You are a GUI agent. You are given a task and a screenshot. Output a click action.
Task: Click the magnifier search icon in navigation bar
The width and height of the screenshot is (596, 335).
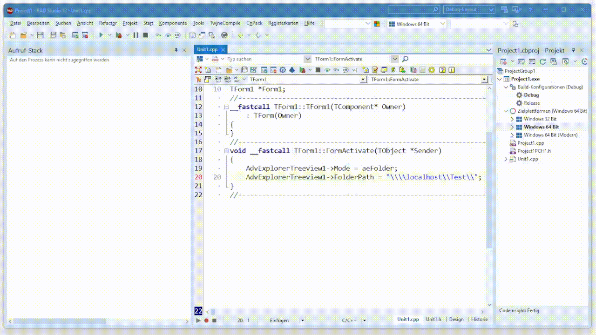click(x=405, y=59)
